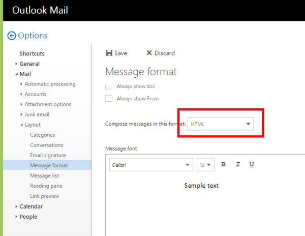The width and height of the screenshot is (305, 236).
Task: Go to Shortcuts in Options
Action: (32, 53)
